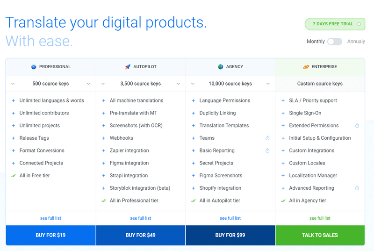Expand Unlimited contributors plus icon

tap(14, 113)
